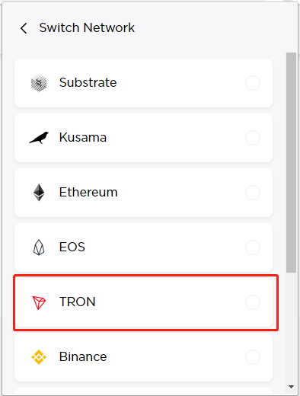Image resolution: width=300 pixels, height=396 pixels.
Task: Click the EOS logo icon
Action: [x=39, y=247]
